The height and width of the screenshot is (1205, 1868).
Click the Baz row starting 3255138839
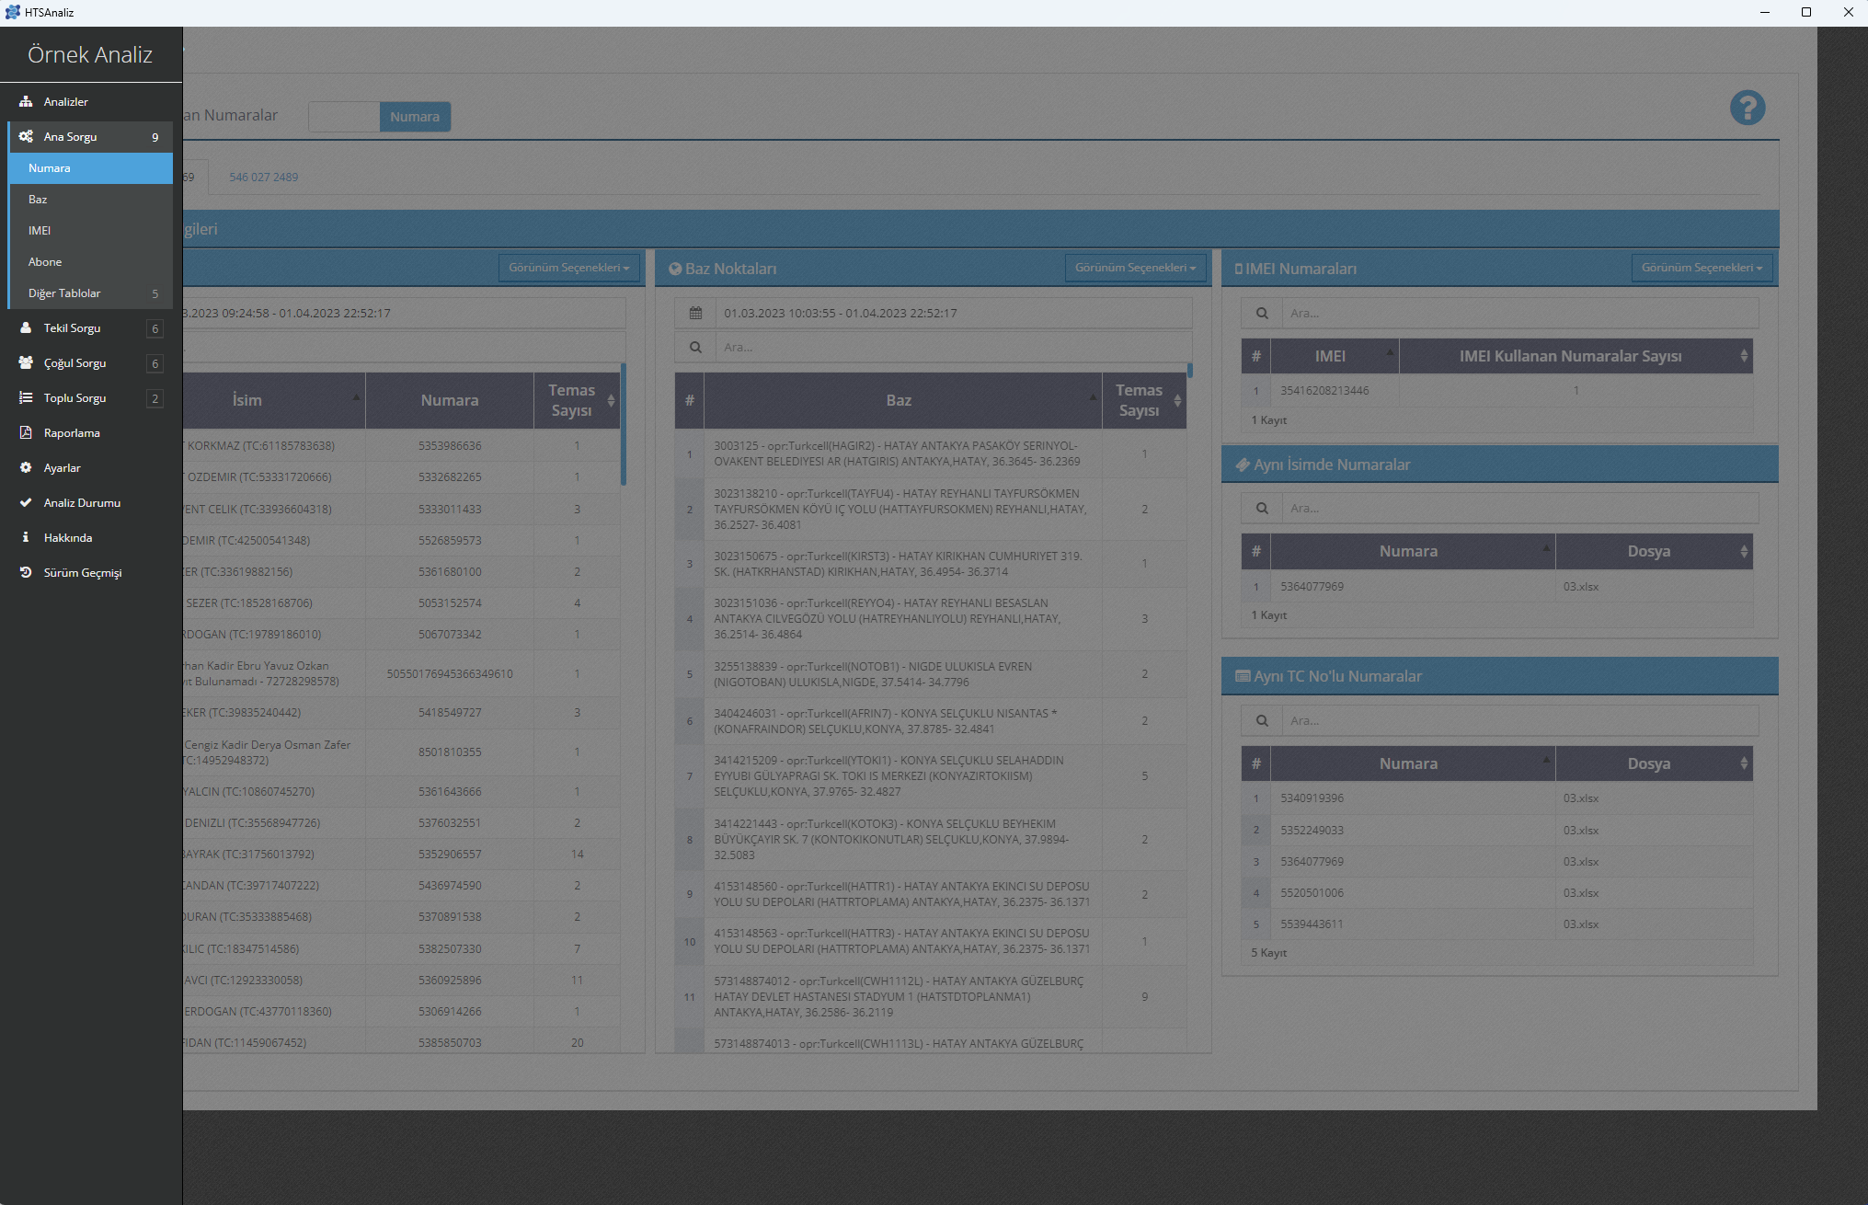(x=930, y=674)
